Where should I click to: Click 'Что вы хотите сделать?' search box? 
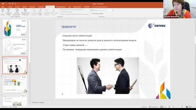pos(100,7)
